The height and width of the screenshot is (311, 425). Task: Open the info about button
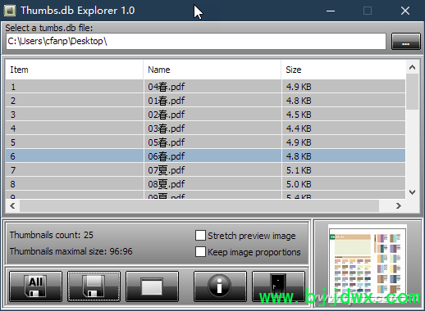pos(220,286)
